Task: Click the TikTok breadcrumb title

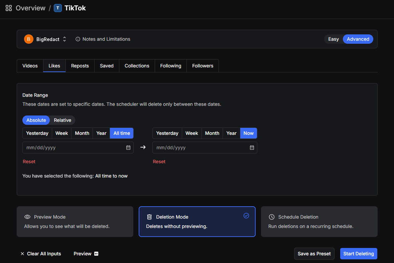Action: coord(75,8)
